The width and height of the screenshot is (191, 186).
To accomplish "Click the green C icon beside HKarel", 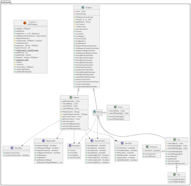I will point(71,98).
